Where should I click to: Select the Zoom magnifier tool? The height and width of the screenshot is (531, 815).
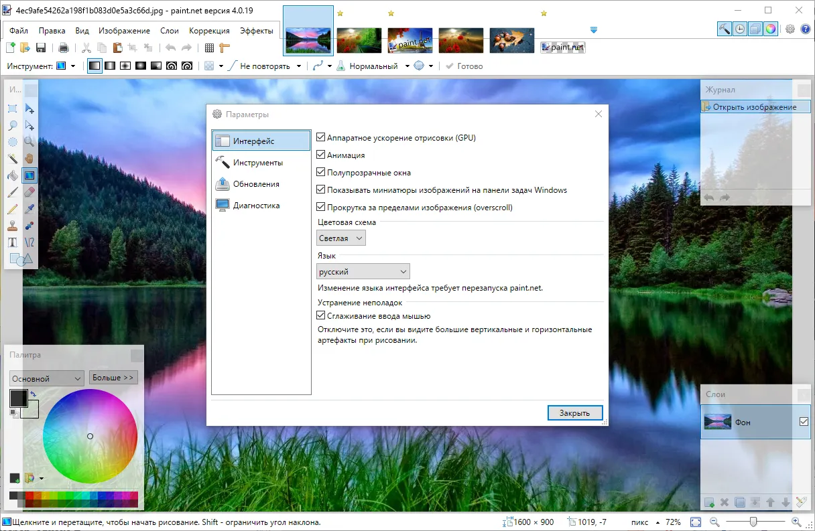29,142
